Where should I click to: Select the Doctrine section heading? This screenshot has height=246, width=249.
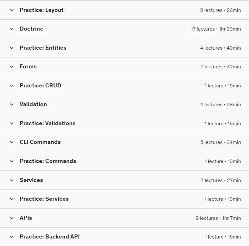(32, 29)
